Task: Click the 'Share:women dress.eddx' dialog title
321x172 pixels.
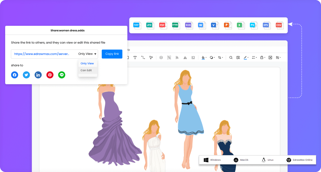Action: pos(68,30)
